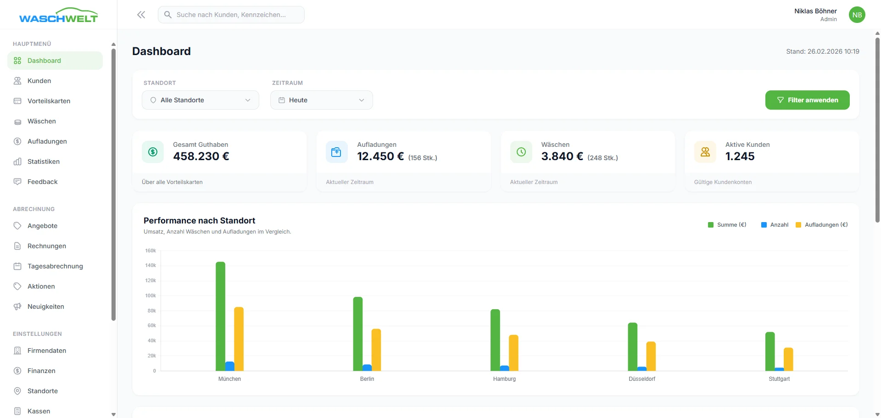Open the NB user avatar
Image resolution: width=881 pixels, height=418 pixels.
click(857, 15)
